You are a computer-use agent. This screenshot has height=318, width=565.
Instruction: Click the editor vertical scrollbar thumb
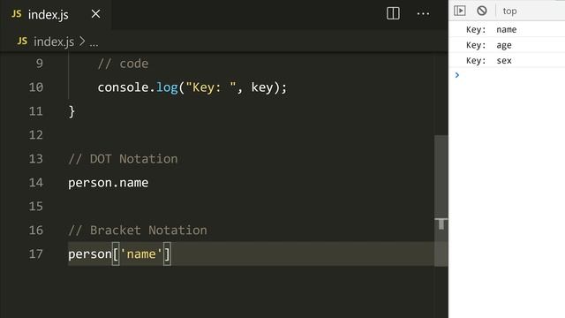click(x=441, y=201)
